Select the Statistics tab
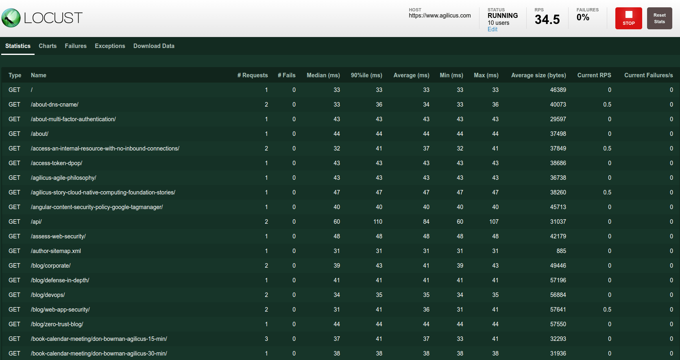Viewport: 680px width, 360px height. point(18,46)
